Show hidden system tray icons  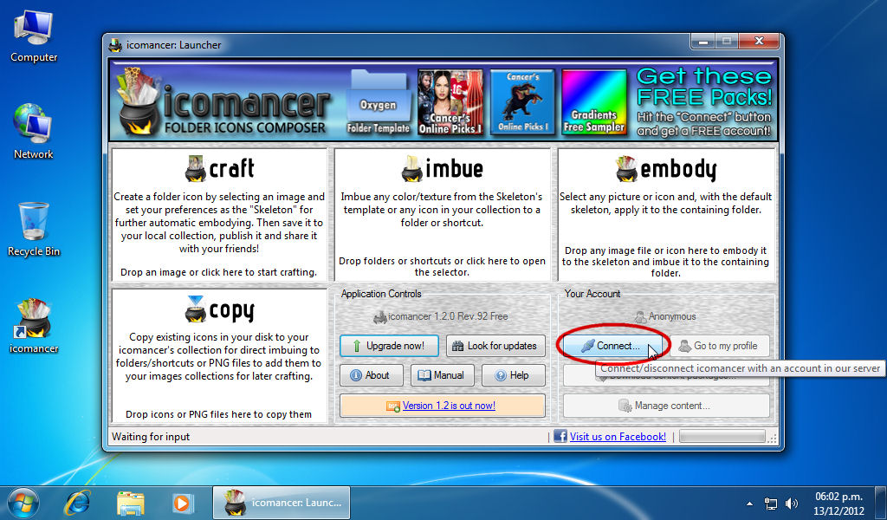(x=749, y=503)
